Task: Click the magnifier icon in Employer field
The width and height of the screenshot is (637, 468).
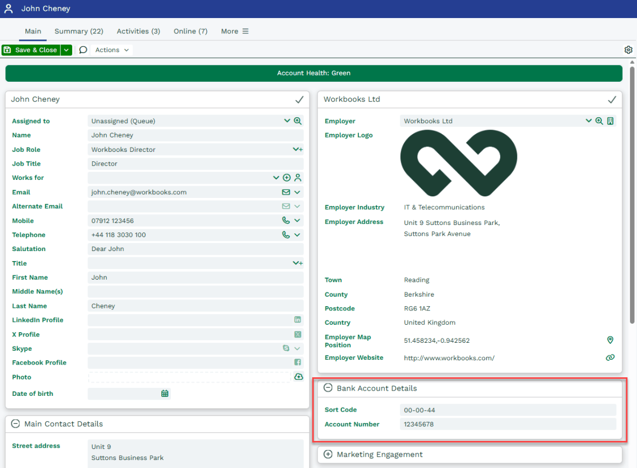Action: 599,121
